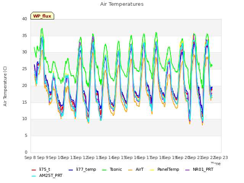Click the 5 y-axis tick label
The height and width of the screenshot is (183, 244).
tap(26, 136)
